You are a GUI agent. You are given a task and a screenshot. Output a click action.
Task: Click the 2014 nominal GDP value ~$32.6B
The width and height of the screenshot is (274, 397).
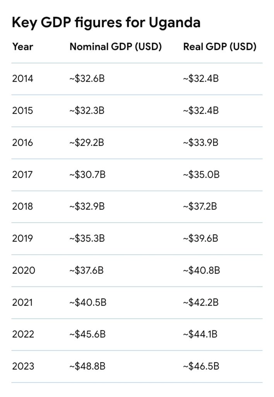pos(87,79)
